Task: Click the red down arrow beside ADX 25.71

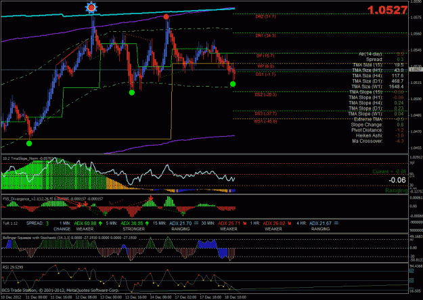Action: 244,223
